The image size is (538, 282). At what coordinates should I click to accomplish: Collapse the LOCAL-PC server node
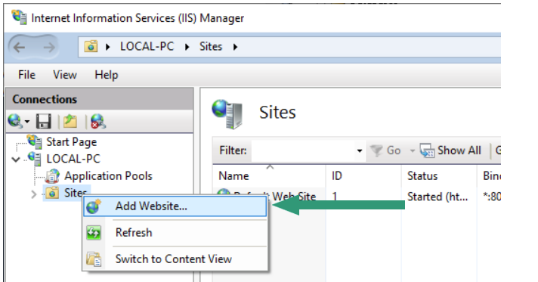pyautogui.click(x=16, y=159)
